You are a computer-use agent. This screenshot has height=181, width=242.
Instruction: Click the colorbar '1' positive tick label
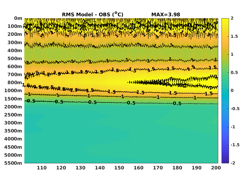pos(232,54)
